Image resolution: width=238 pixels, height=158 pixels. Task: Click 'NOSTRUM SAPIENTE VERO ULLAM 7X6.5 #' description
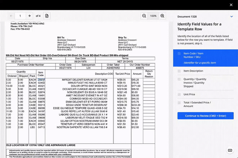point(82,127)
